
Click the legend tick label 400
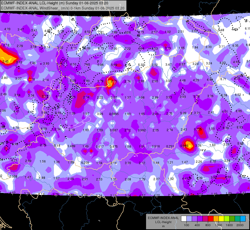click(x=197, y=225)
